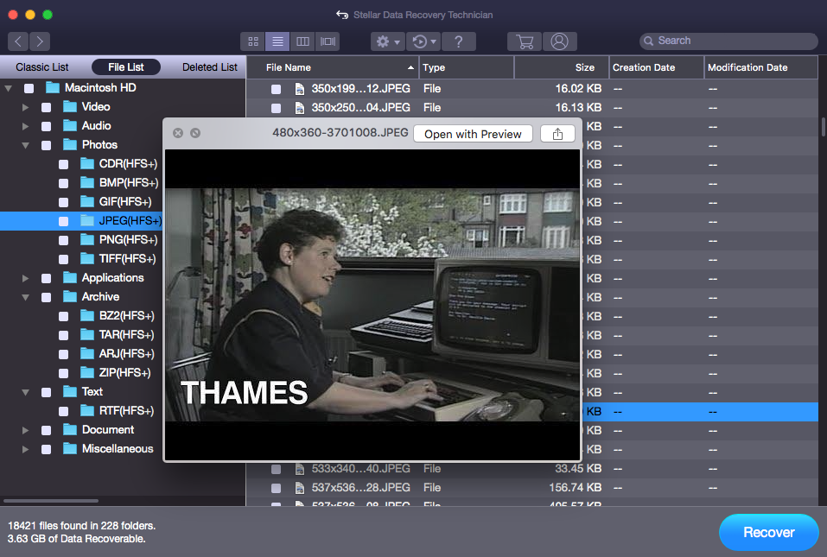Select the BZ2(HFS+) tree row
The height and width of the screenshot is (557, 827).
[x=81, y=316]
